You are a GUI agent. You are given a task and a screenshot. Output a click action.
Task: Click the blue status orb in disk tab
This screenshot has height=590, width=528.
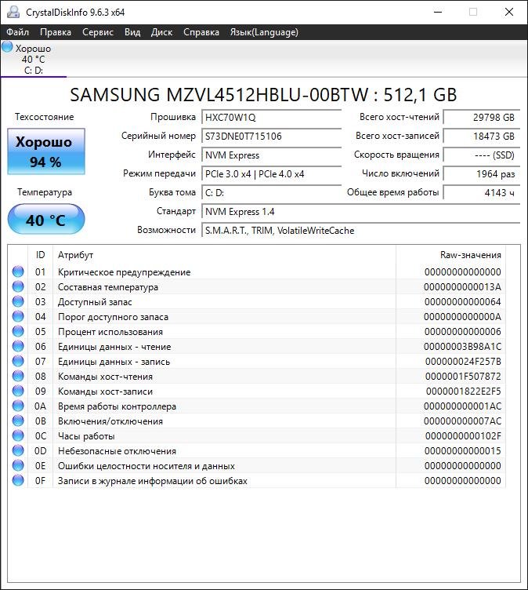(x=7, y=47)
